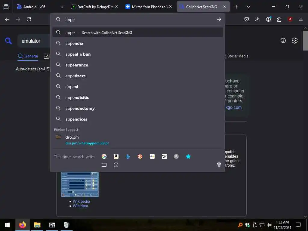Open the Wikipedia link in infobox

81,201
